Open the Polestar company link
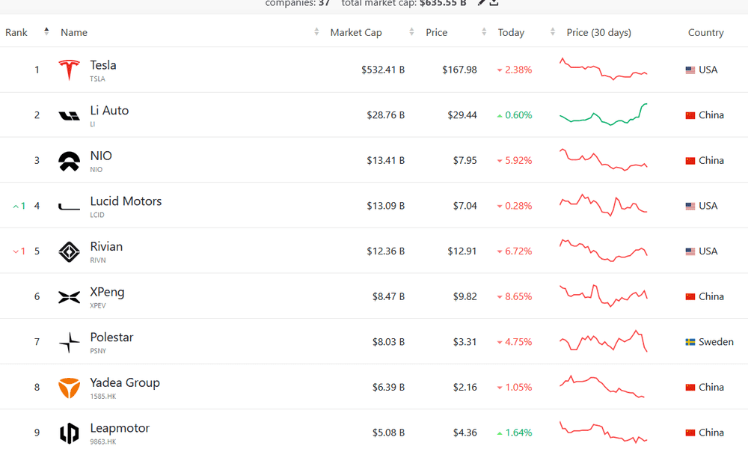 [111, 337]
